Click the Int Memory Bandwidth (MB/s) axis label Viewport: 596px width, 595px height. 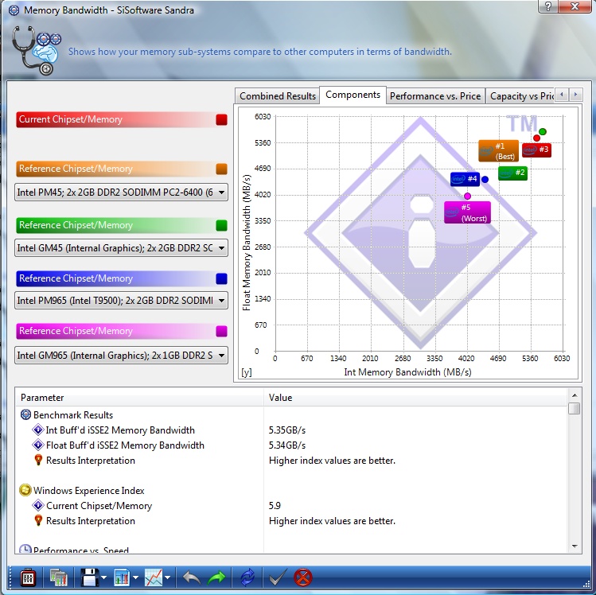407,372
